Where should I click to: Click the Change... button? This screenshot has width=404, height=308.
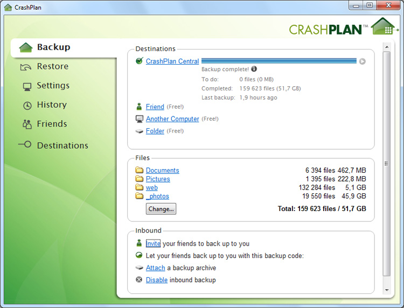coord(161,209)
